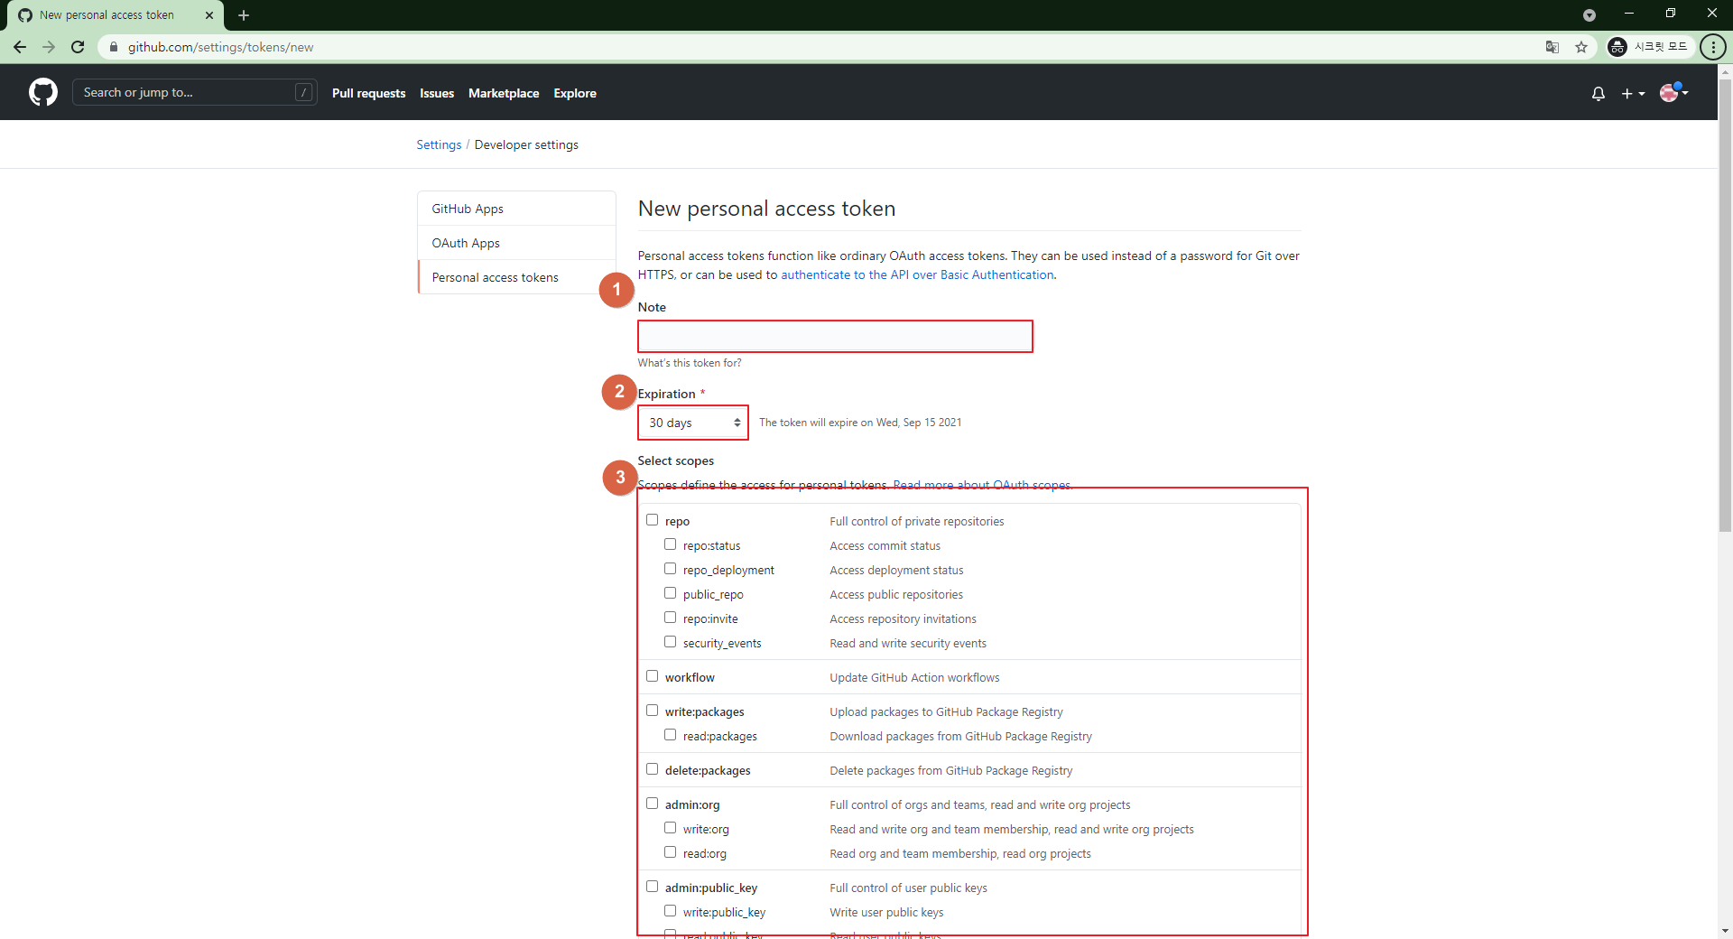The width and height of the screenshot is (1733, 939).
Task: Close the New personal access token tab
Action: coord(209,15)
